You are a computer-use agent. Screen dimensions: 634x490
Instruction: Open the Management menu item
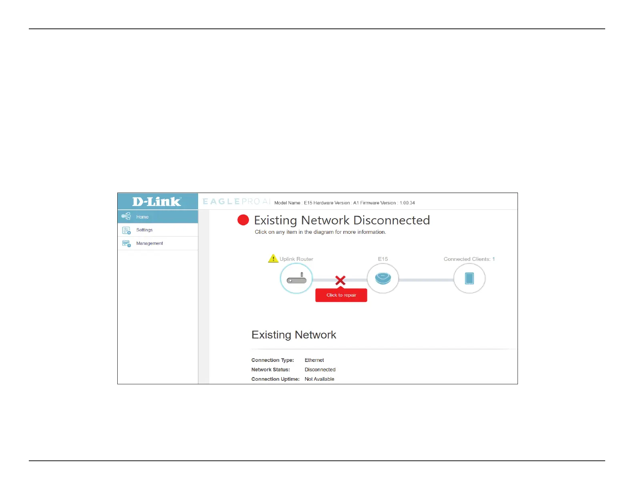158,243
